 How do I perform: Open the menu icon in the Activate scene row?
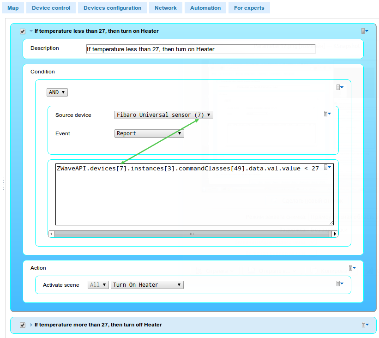(340, 284)
